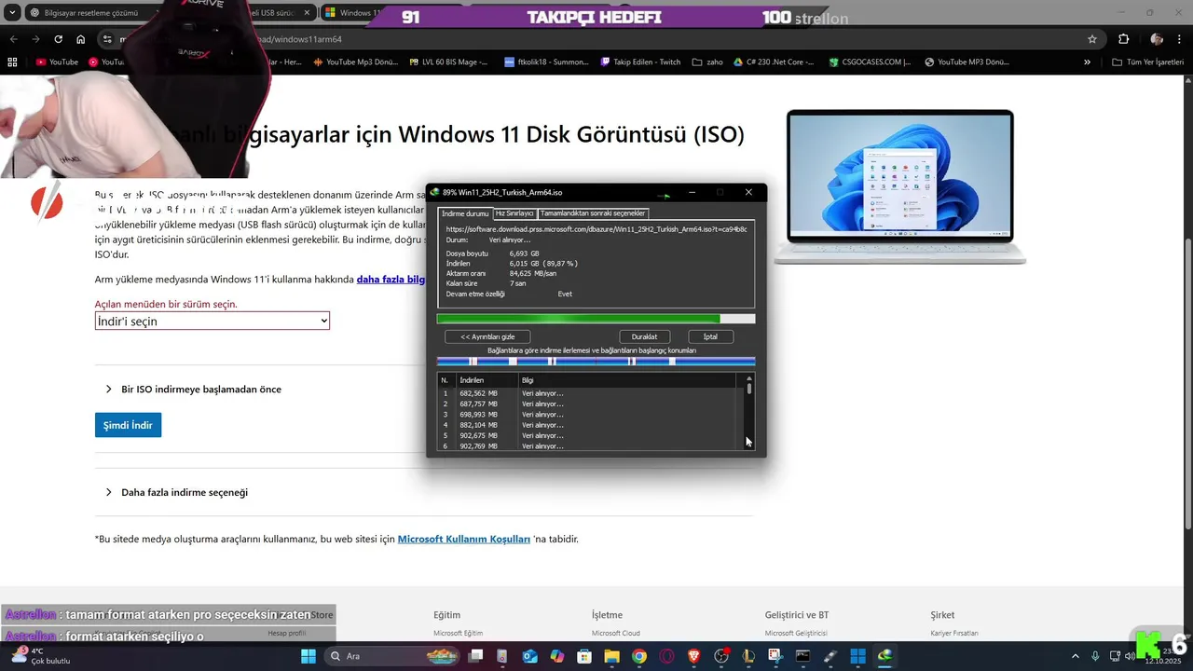Viewport: 1193px width, 671px height.
Task: Click the microphone icon in the system tray
Action: click(x=1095, y=656)
